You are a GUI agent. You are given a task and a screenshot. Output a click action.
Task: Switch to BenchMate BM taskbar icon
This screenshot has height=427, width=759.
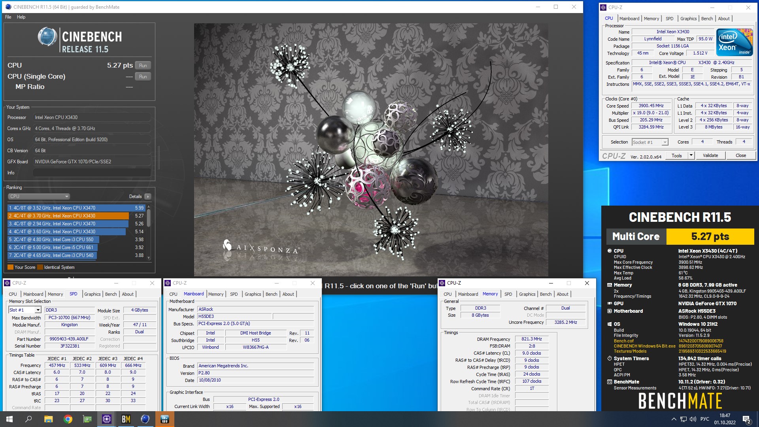pos(126,419)
